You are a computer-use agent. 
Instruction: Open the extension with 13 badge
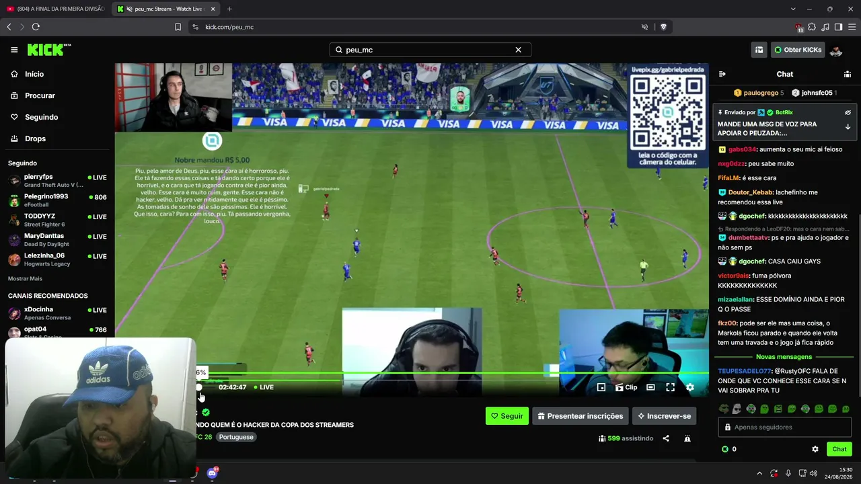pos(799,27)
